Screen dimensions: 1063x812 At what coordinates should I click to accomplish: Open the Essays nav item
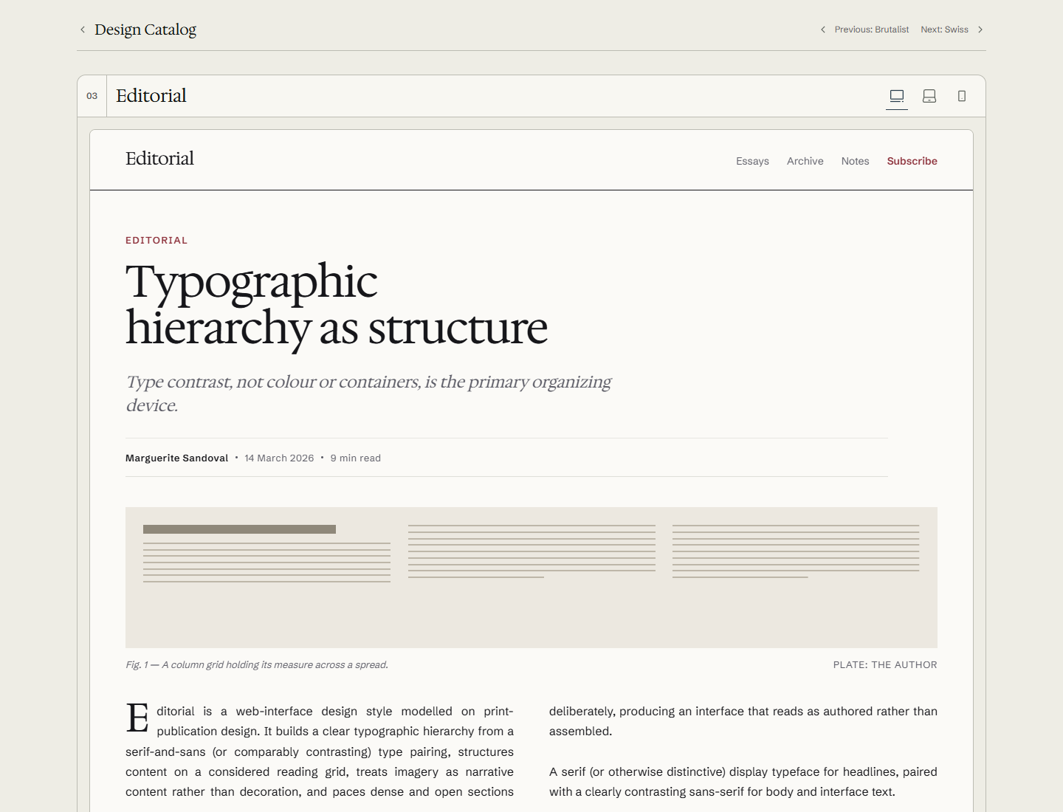click(x=752, y=161)
